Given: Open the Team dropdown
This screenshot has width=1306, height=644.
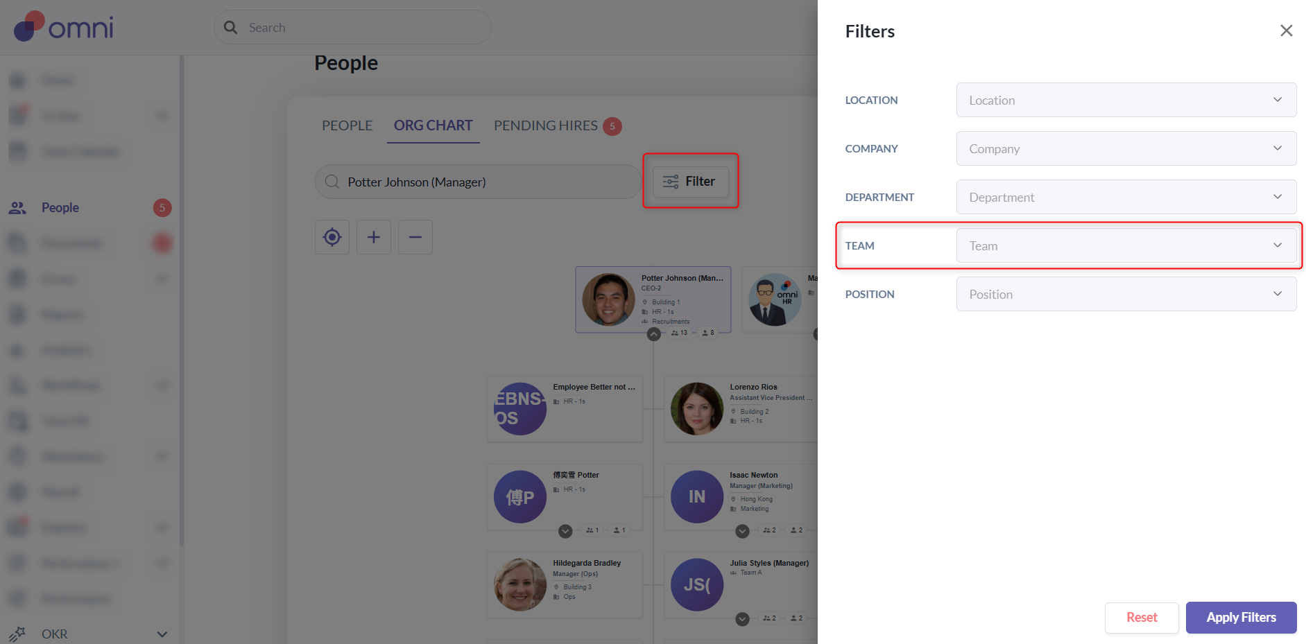Looking at the screenshot, I should (1126, 245).
